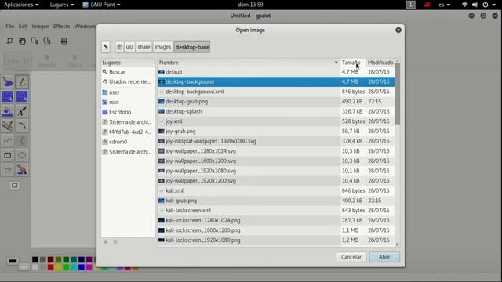
Task: Select desktop-grub.png file
Action: tap(276, 102)
